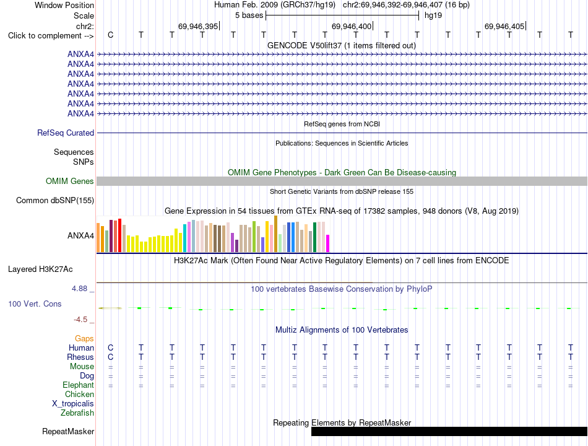Click the -4.5 PhyloP lower scale value

[x=80, y=320]
